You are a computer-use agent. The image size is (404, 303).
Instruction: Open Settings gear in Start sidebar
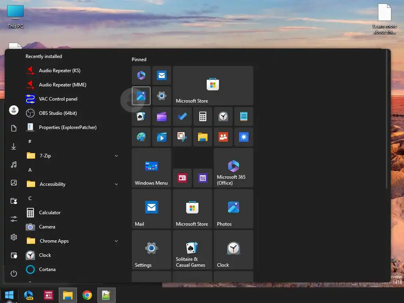[14, 237]
